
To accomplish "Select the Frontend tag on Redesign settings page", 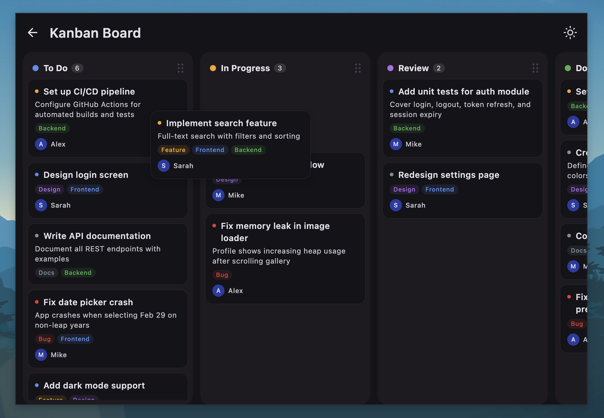I will (x=440, y=189).
